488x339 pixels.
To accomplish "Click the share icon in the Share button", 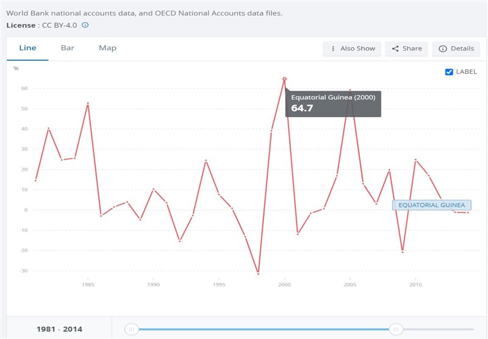I will coord(395,49).
